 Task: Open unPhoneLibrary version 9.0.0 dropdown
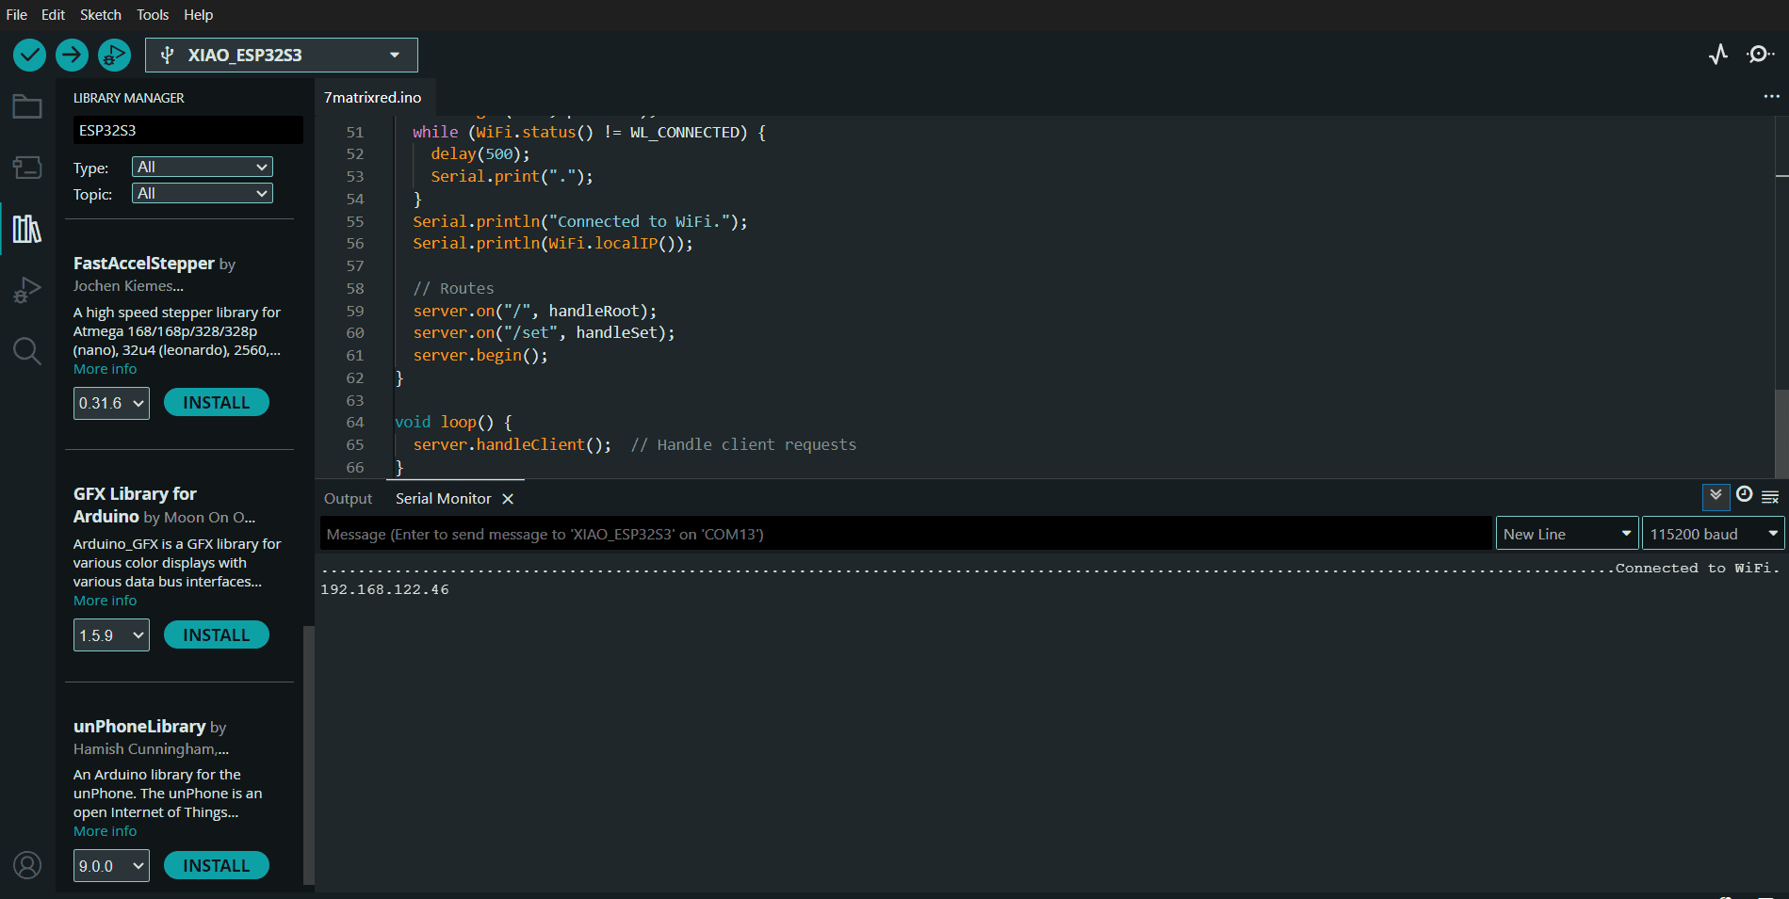coord(111,866)
